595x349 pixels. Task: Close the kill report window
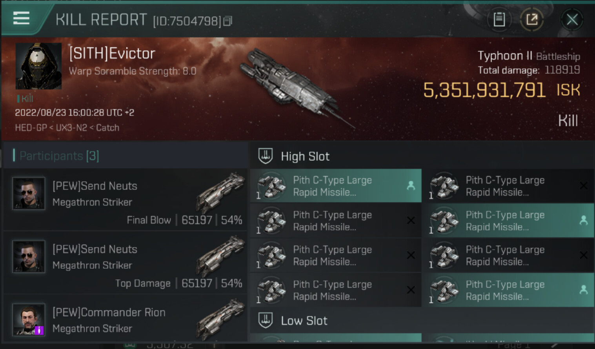[x=572, y=19]
